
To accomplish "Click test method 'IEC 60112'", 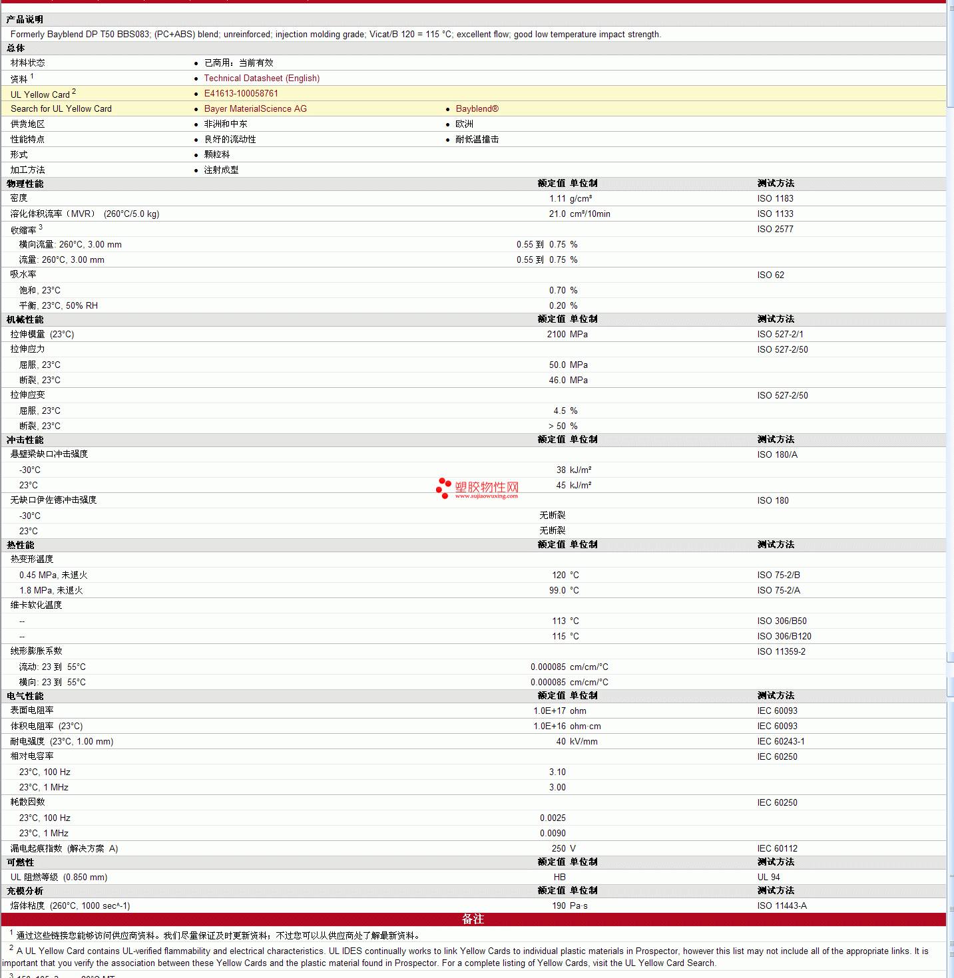I will pos(777,849).
